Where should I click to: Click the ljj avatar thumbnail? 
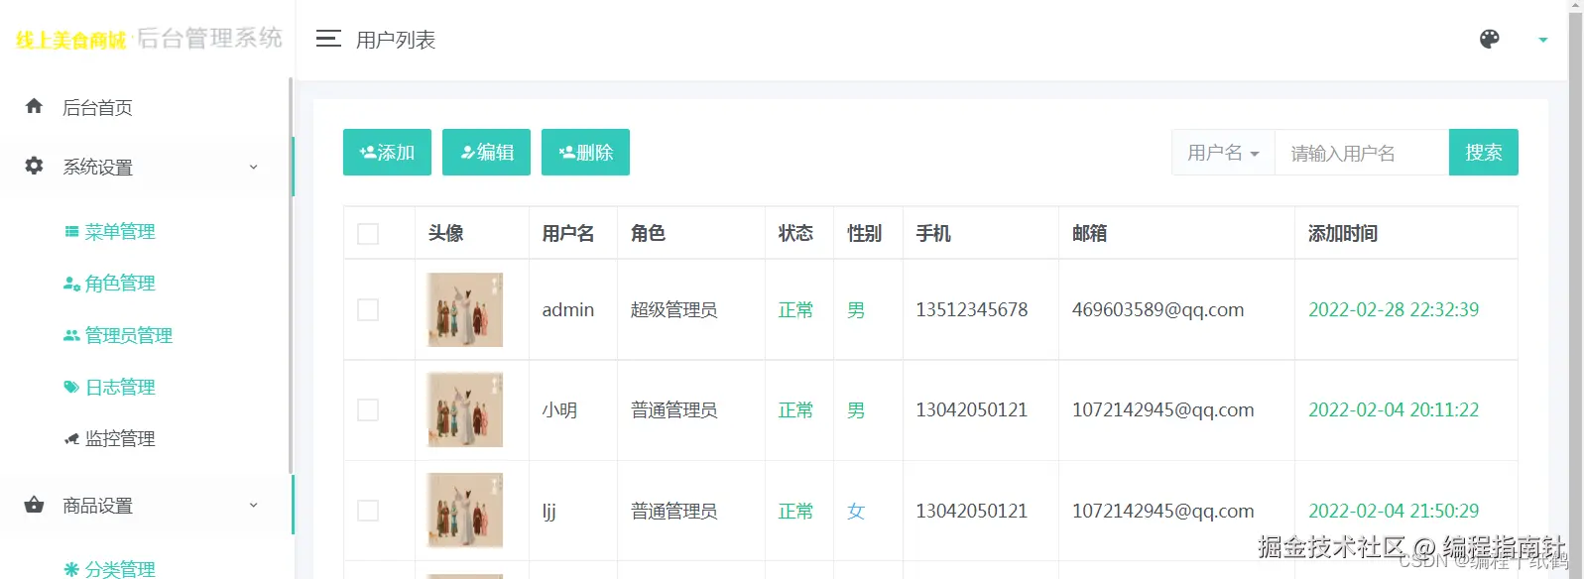point(465,511)
